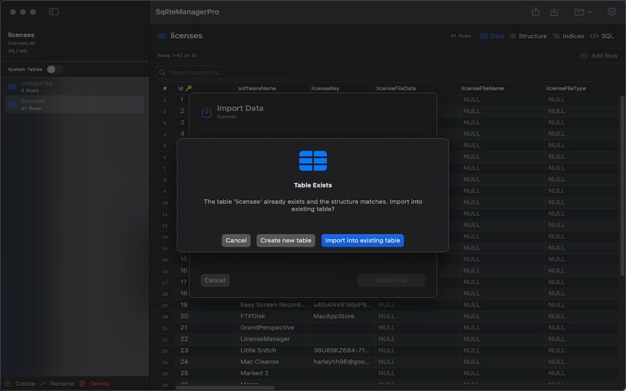
Task: Open app settings via the gear icon
Action: pyautogui.click(x=612, y=11)
